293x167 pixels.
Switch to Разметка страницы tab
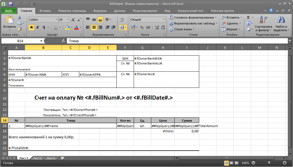72,11
